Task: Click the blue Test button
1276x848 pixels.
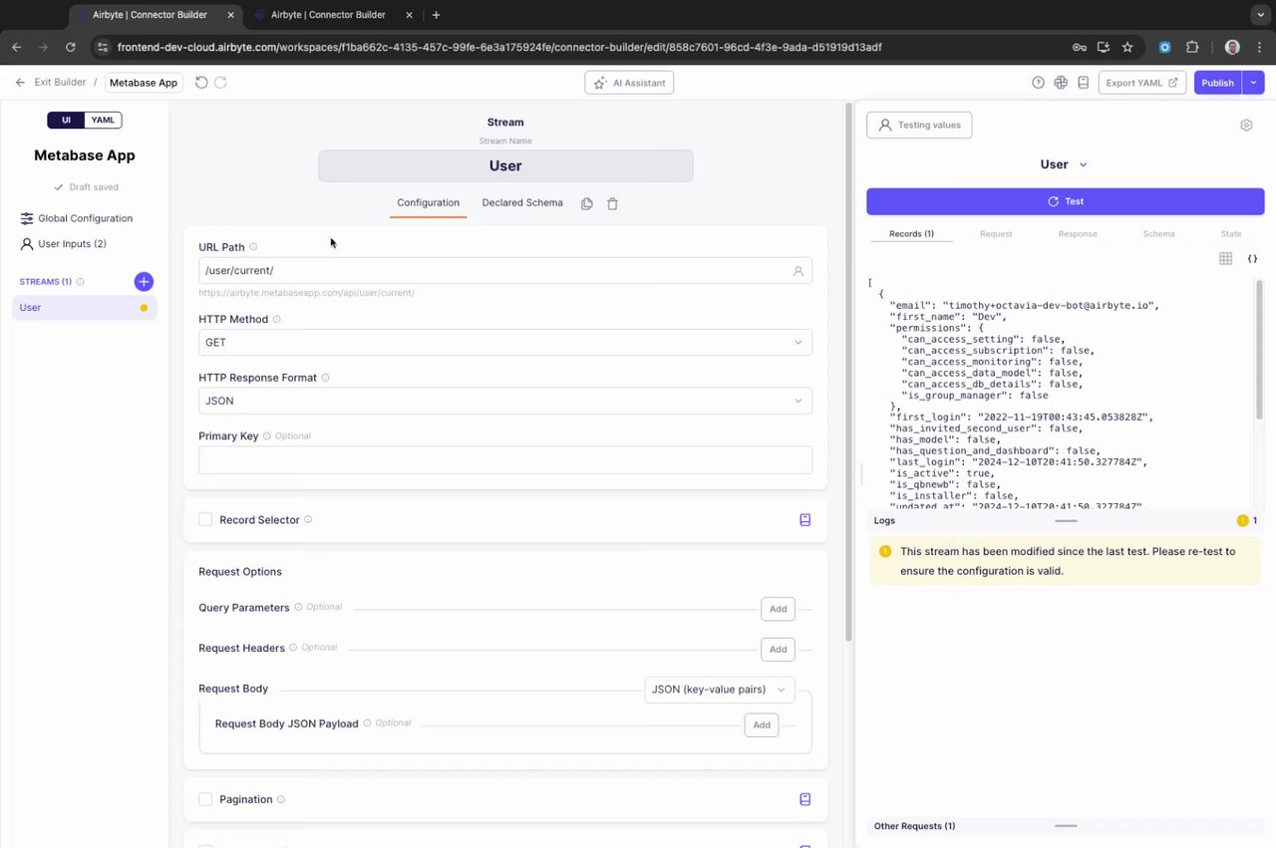Action: (x=1065, y=201)
